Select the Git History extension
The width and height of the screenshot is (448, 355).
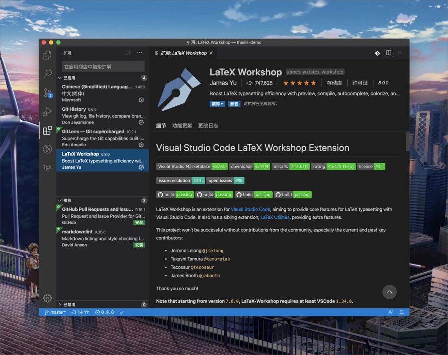pos(102,116)
